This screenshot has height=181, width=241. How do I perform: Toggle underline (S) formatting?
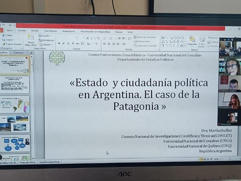[68, 44]
